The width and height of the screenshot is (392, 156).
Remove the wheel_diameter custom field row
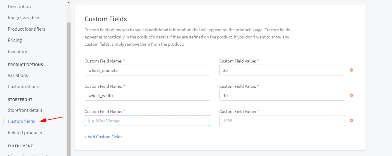pos(351,70)
